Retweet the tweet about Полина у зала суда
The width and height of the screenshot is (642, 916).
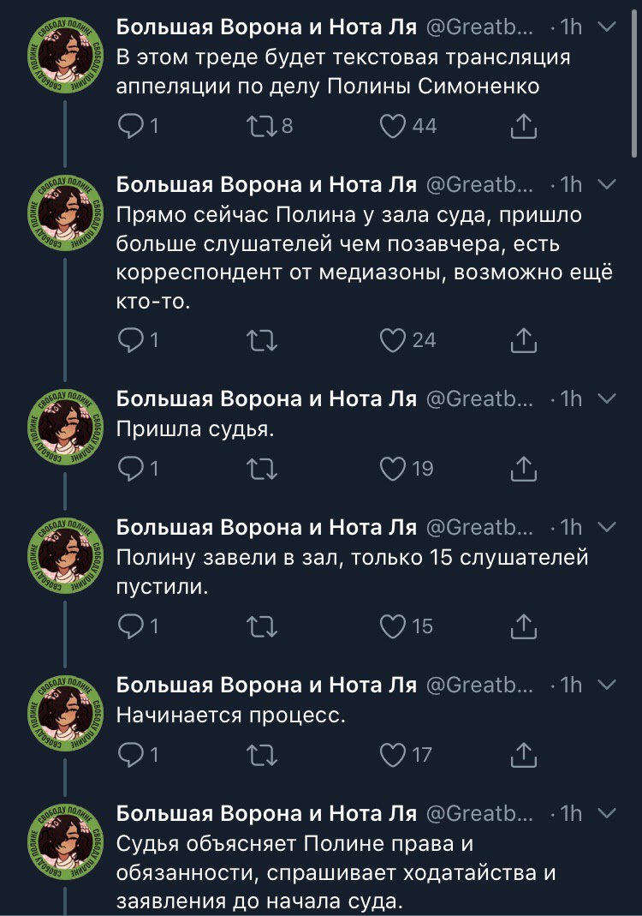pyautogui.click(x=259, y=340)
